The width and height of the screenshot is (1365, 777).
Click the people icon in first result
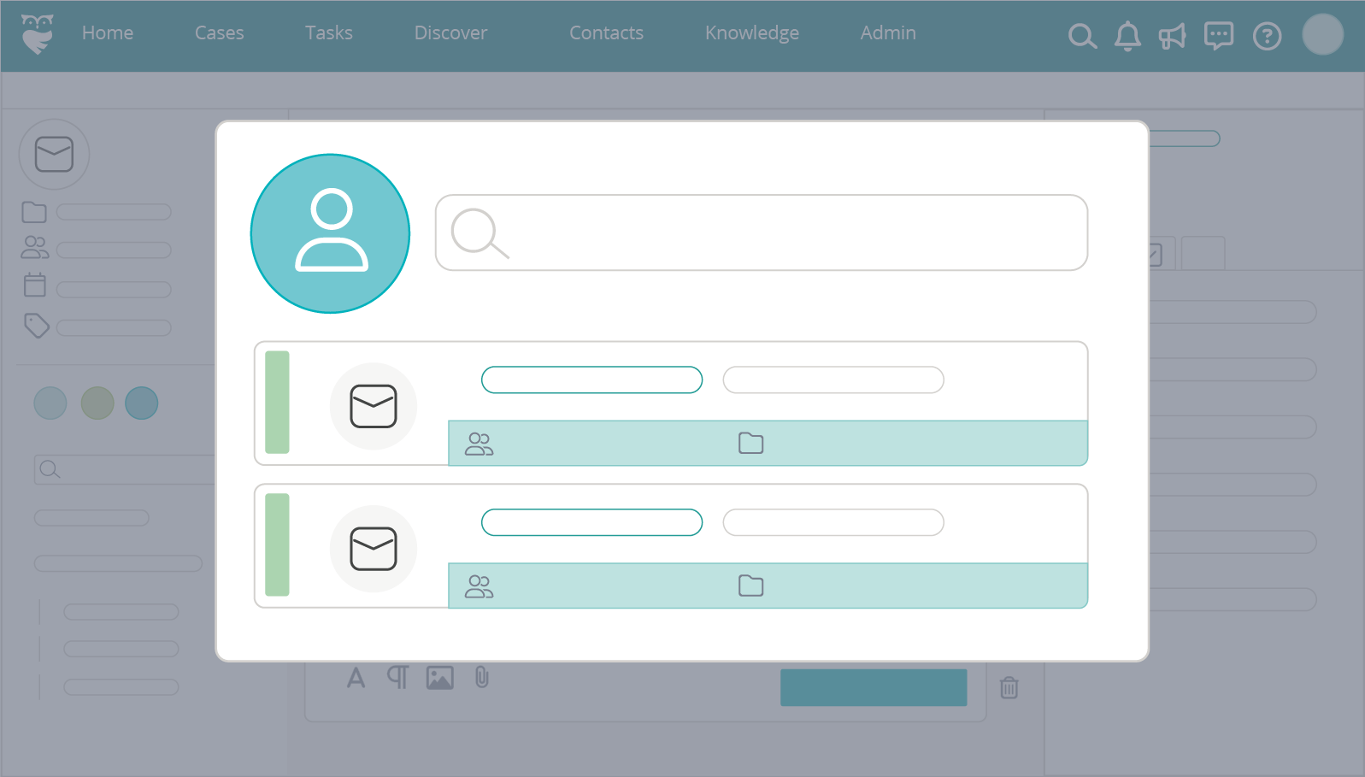(479, 444)
